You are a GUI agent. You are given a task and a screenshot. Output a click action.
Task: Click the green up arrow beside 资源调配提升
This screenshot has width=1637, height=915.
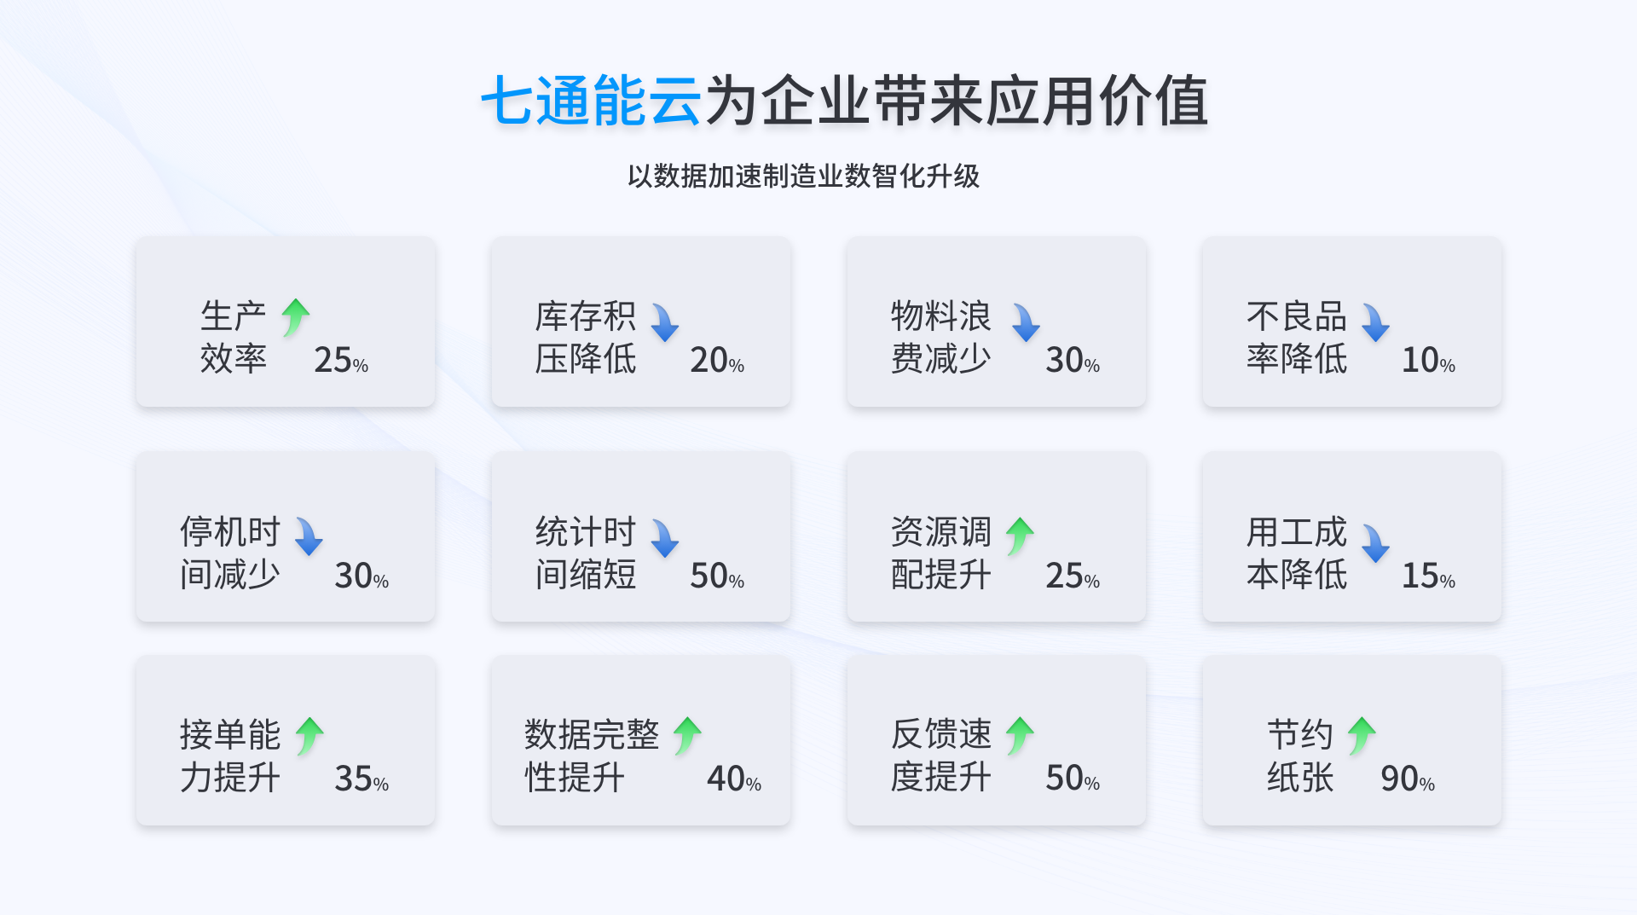tap(1020, 536)
